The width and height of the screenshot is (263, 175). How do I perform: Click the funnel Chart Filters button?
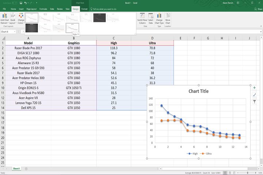click(x=255, y=101)
